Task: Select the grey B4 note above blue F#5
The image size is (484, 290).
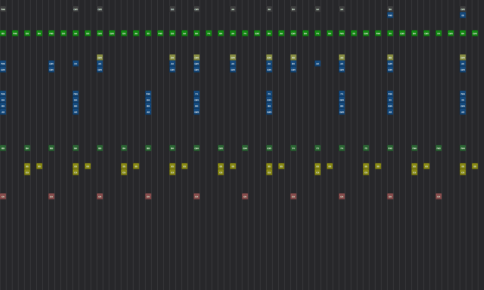Action: point(390,9)
